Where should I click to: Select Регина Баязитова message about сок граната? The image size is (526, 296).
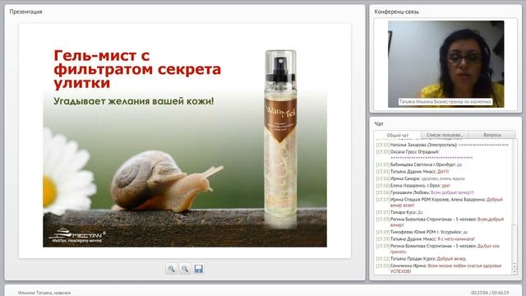tap(438, 248)
